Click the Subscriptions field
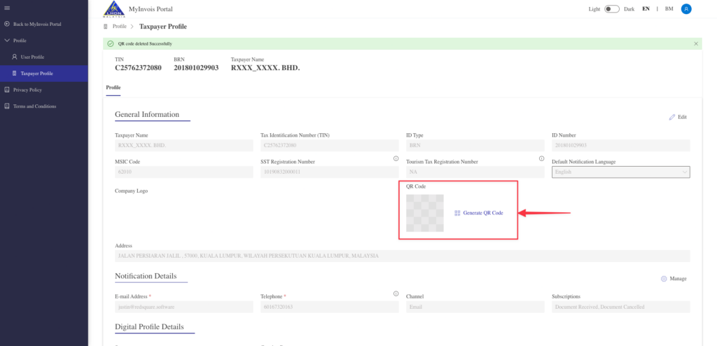This screenshot has height=346, width=717. 621,307
